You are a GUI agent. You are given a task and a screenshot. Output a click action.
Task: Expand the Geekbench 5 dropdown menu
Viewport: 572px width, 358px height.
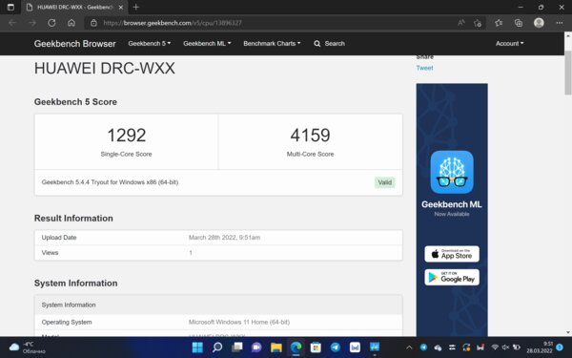coord(150,44)
